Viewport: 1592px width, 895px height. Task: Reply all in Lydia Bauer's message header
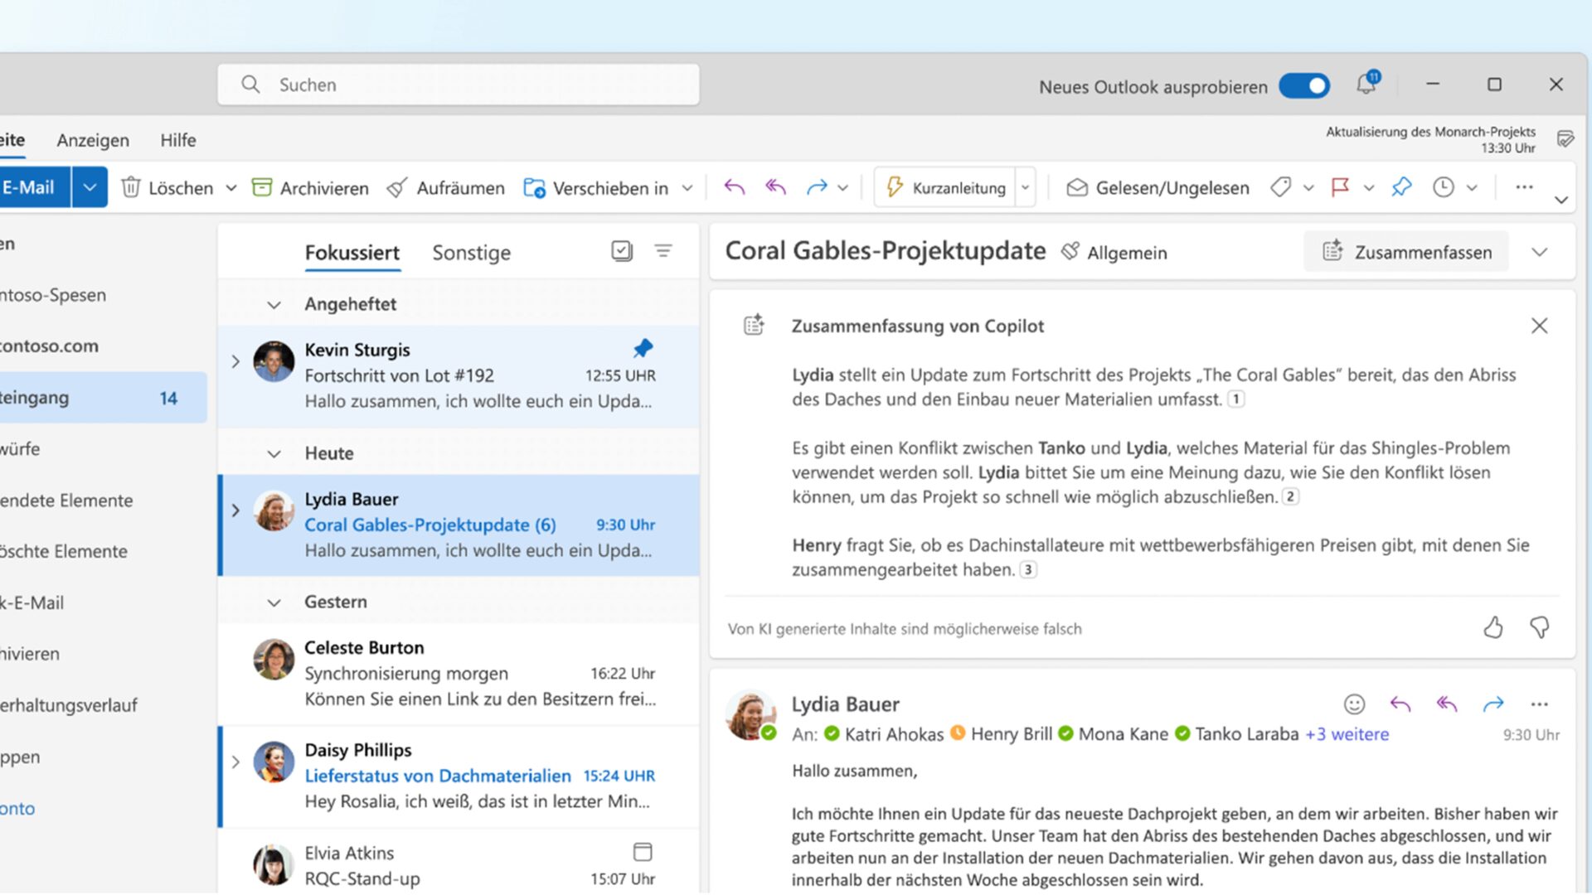1447,704
